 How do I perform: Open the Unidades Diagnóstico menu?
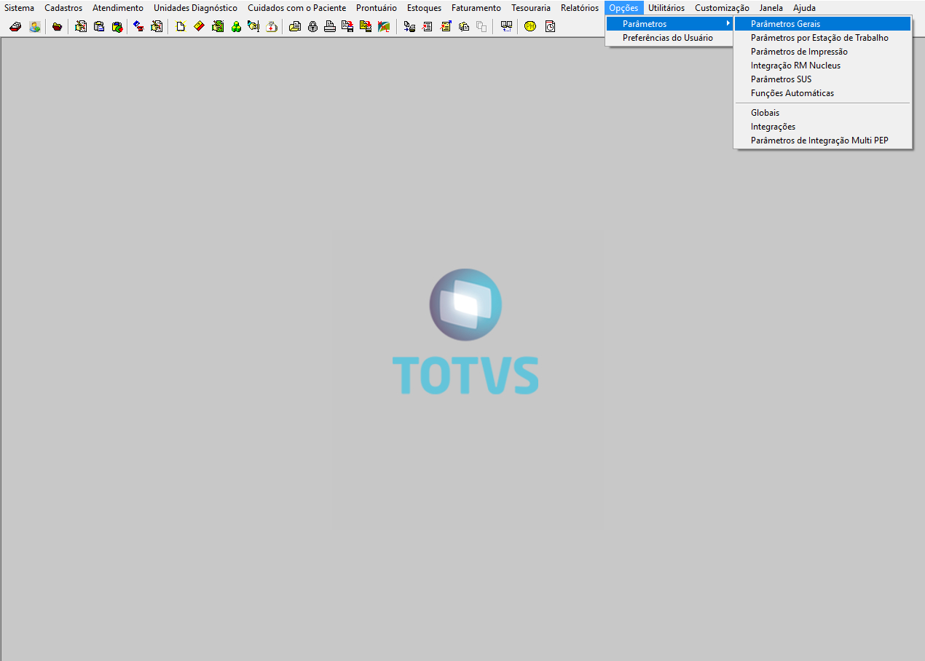pos(195,8)
